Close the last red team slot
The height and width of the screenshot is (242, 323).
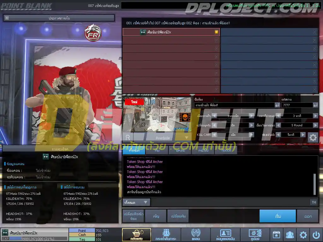click(x=216, y=89)
